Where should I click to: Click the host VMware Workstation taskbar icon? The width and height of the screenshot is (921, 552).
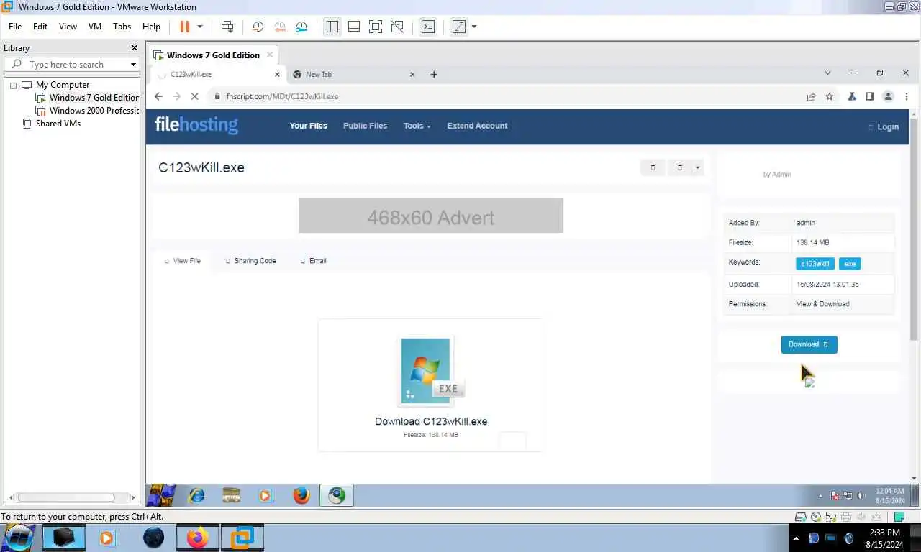[242, 538]
